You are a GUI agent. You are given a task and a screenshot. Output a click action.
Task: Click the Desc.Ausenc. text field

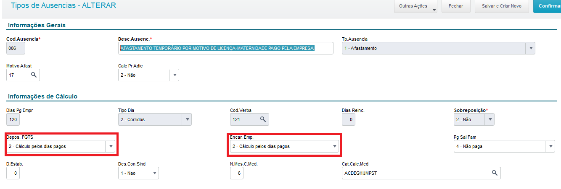pos(226,48)
